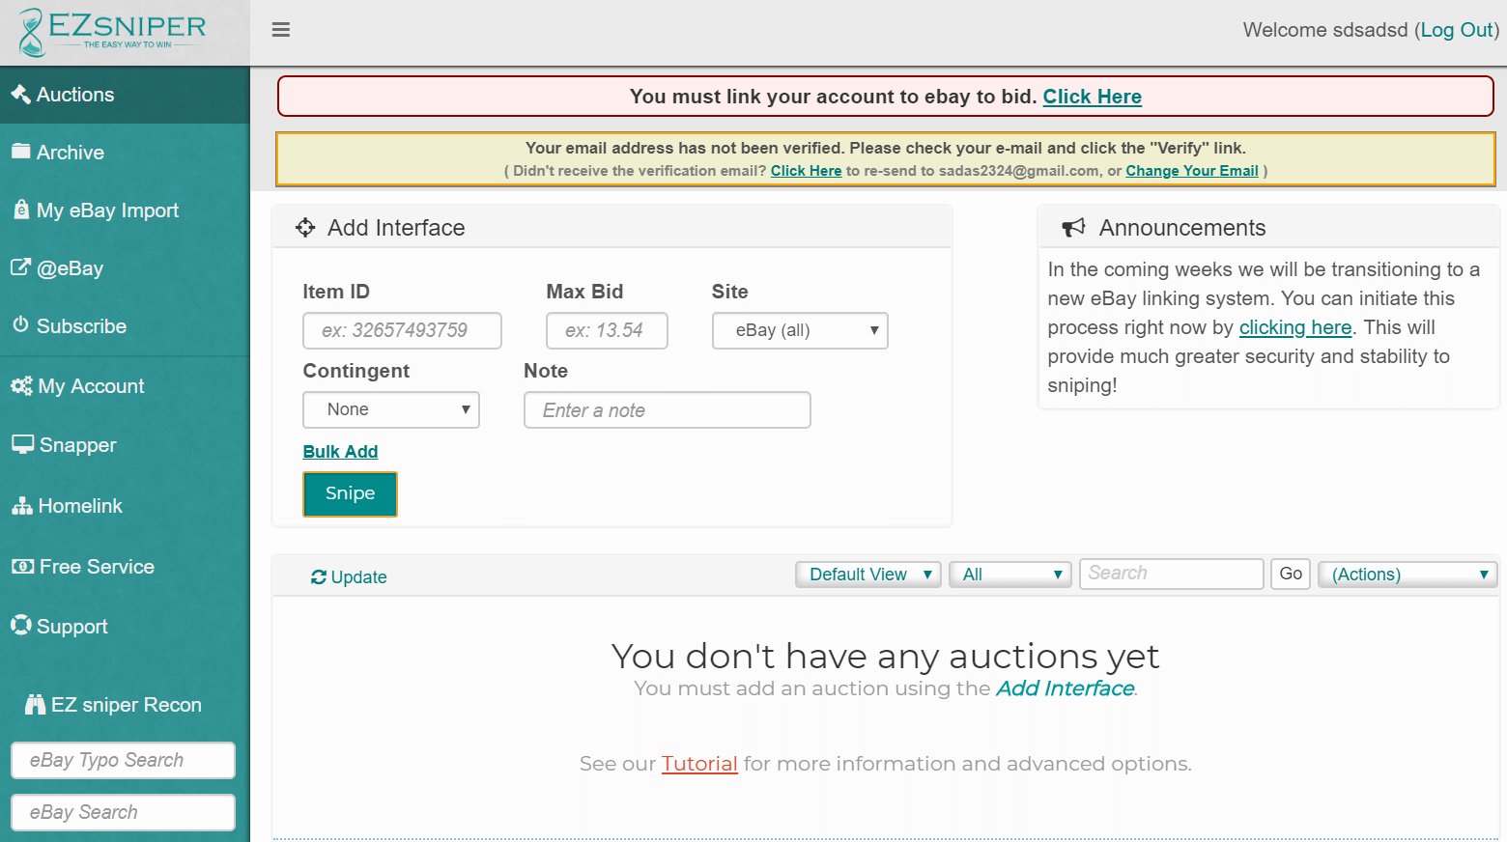Screen dimensions: 1507x842
Task: Click the Snipe button
Action: pyautogui.click(x=350, y=493)
